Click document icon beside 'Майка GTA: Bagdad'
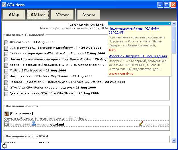This screenshot has height=150, width=178. [6, 71]
